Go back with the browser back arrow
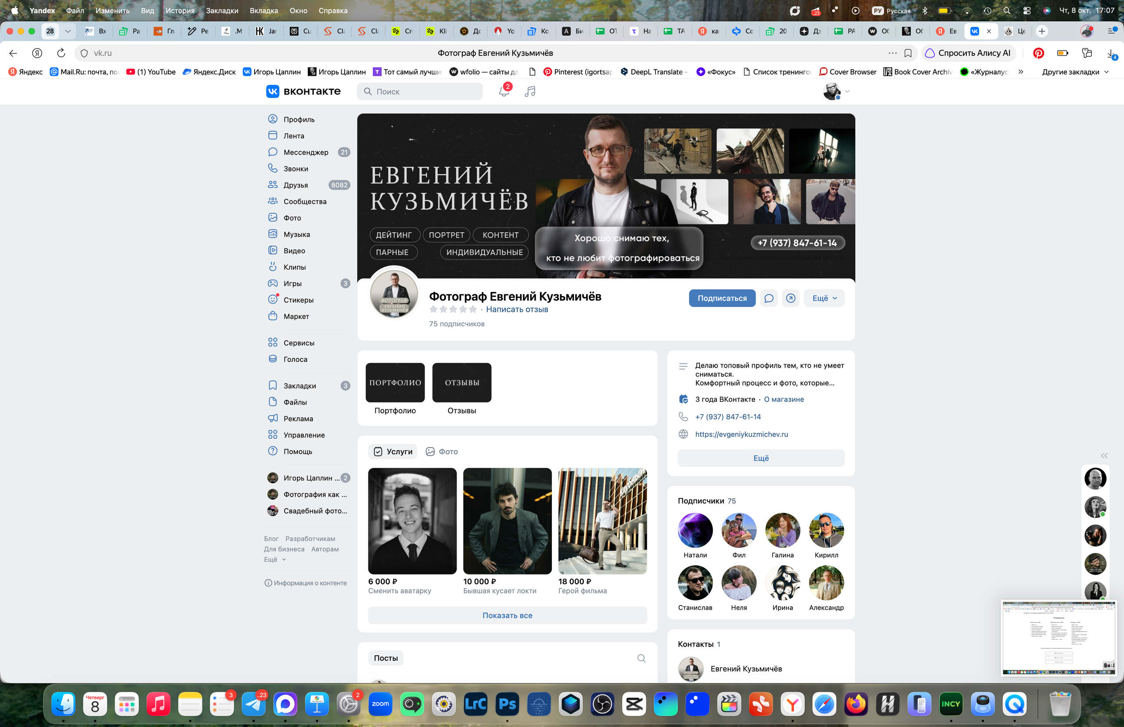 point(13,53)
